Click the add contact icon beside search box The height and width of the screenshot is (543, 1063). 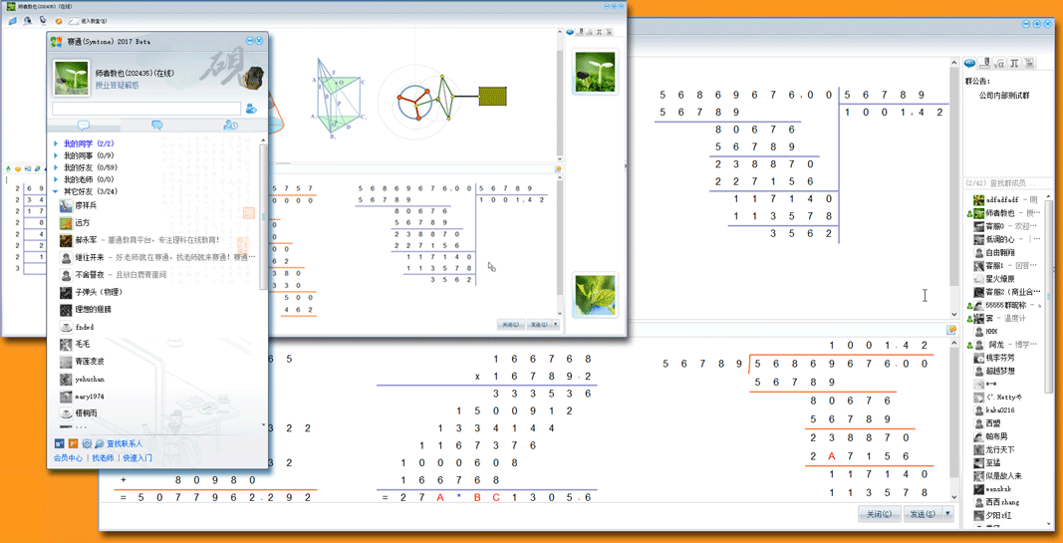251,109
